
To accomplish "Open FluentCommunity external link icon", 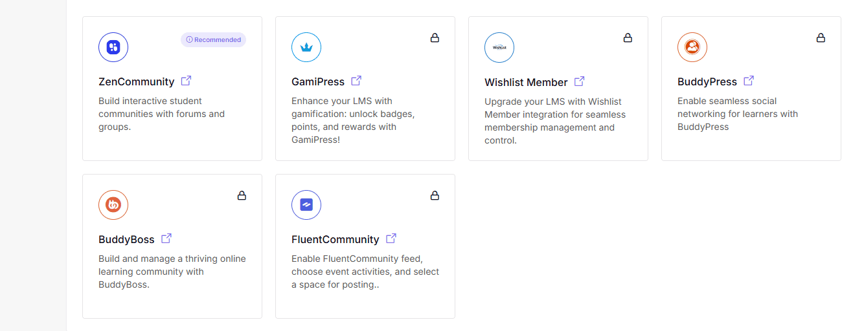I will tap(391, 238).
